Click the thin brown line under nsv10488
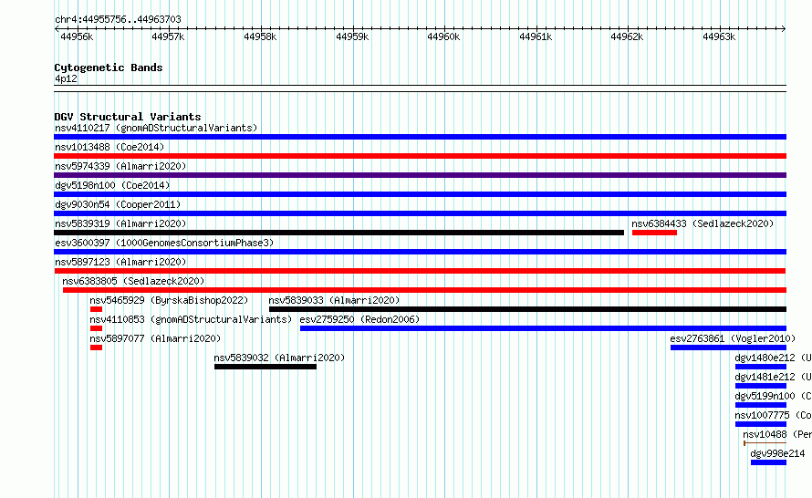 click(x=765, y=443)
